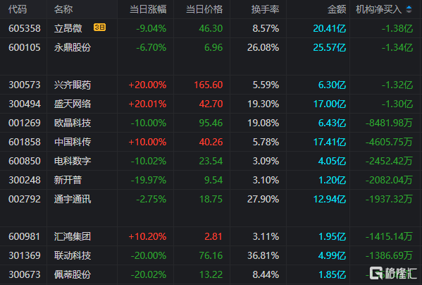The image size is (422, 285).
Task: Open 盛天网络 stock details
Action: (73, 104)
